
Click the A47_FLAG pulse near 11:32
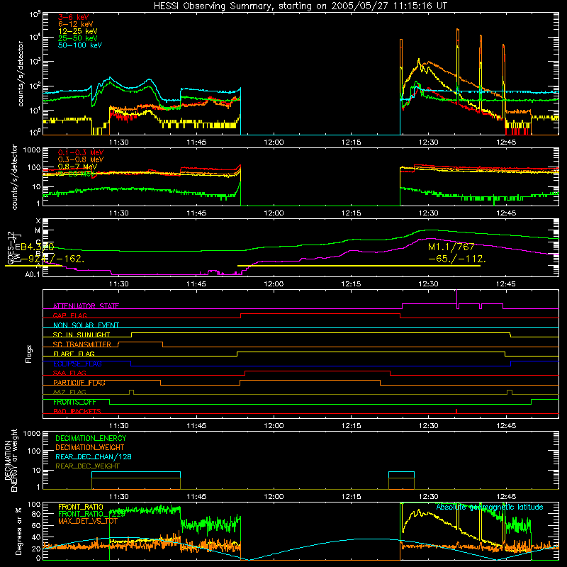point(131,393)
